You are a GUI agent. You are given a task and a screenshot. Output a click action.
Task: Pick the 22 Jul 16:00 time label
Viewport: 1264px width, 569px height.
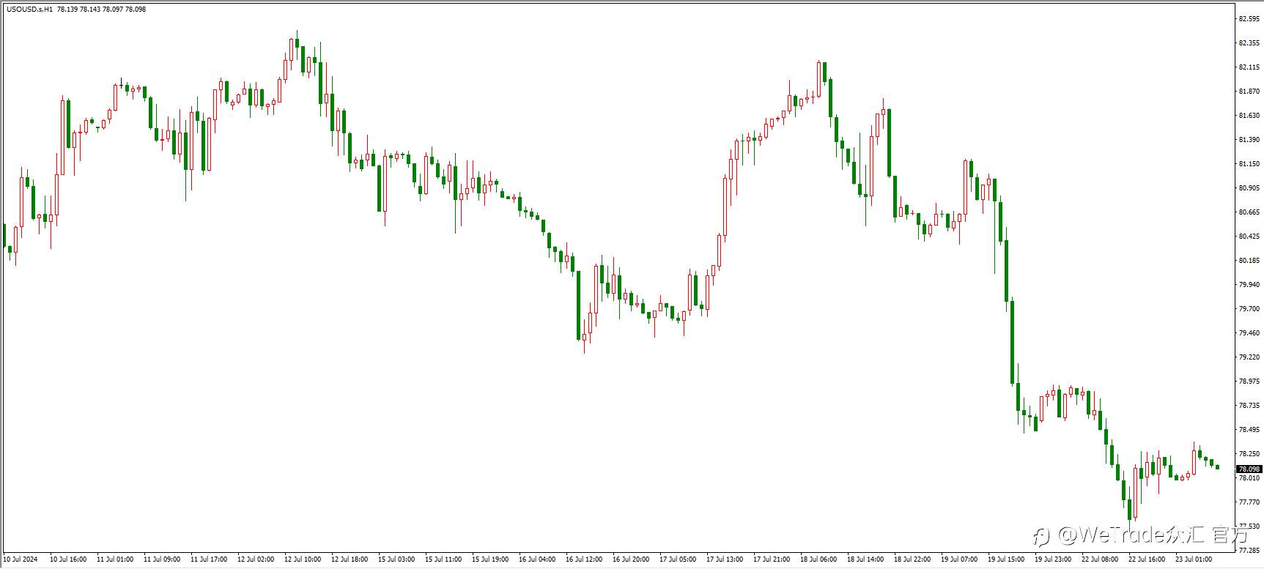click(1147, 559)
